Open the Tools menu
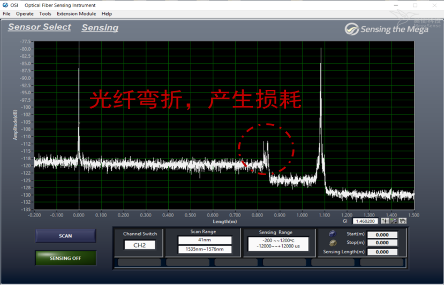The image size is (444, 285). click(45, 13)
